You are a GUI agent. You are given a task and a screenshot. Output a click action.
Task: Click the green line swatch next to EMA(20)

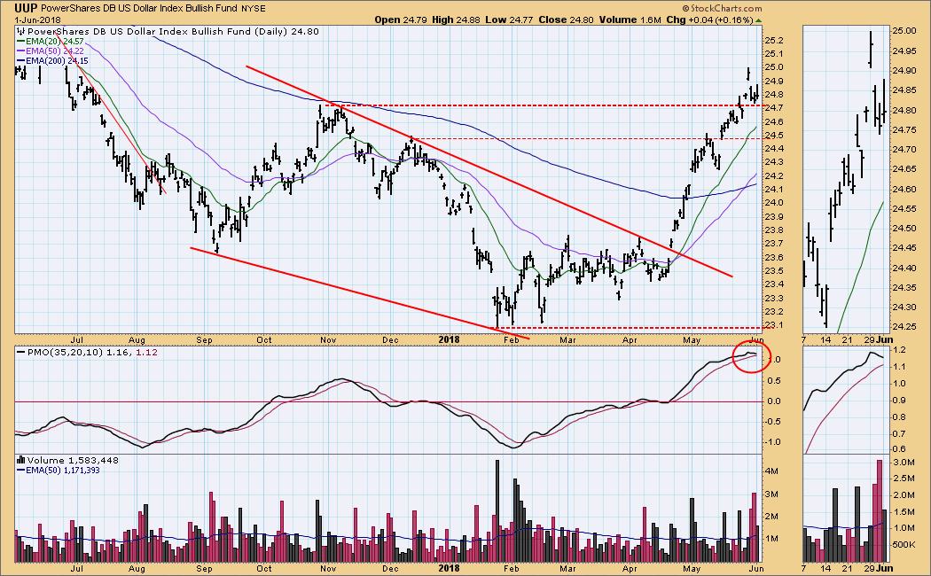(x=20, y=42)
